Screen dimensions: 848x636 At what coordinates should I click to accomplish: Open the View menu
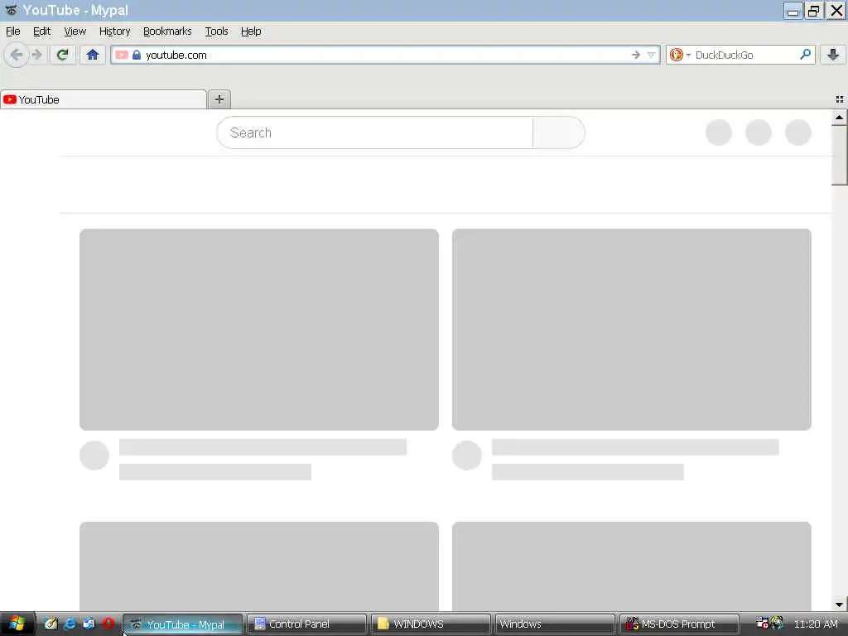pyautogui.click(x=75, y=31)
